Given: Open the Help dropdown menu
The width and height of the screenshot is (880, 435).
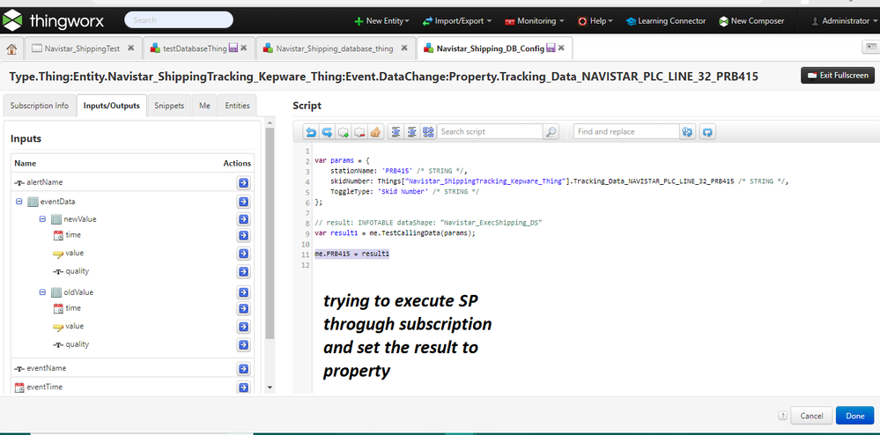Looking at the screenshot, I should [x=595, y=21].
